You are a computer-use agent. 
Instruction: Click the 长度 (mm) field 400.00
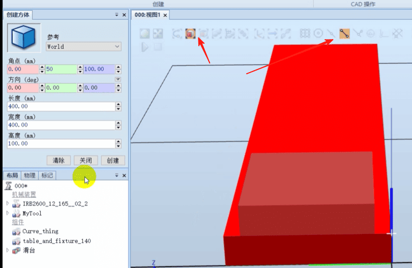pos(61,106)
